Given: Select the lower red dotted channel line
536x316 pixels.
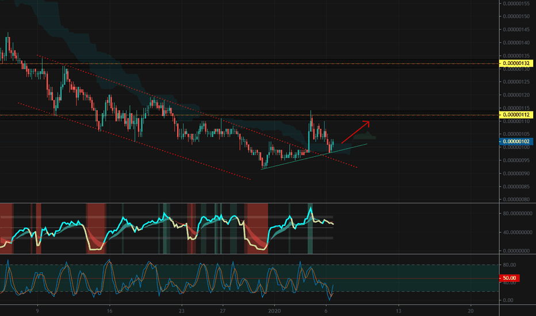Looking at the screenshot, I should [x=134, y=141].
